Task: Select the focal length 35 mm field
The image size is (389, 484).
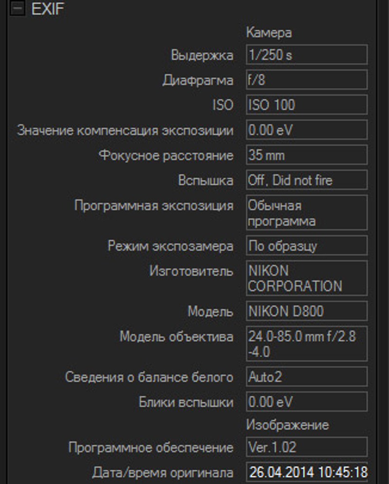Action: tap(306, 156)
